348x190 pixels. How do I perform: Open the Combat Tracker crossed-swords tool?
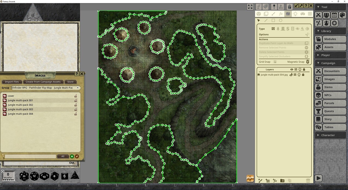[x=318, y=15]
